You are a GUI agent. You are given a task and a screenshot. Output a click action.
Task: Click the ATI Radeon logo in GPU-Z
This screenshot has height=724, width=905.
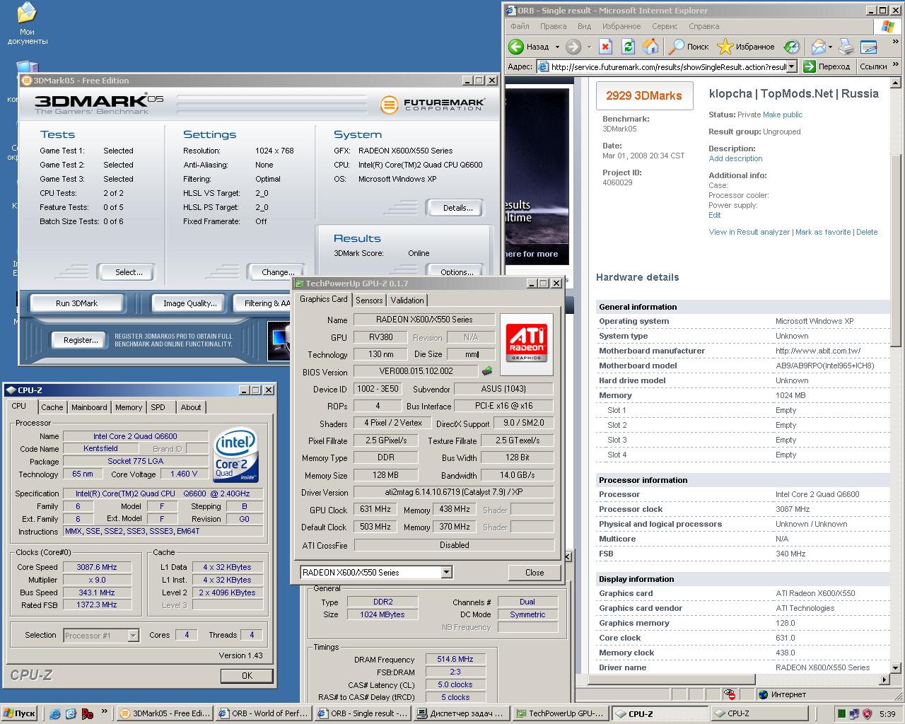pyautogui.click(x=527, y=344)
